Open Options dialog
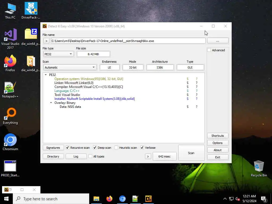Screen dimensions: 272x204 tap(218, 143)
